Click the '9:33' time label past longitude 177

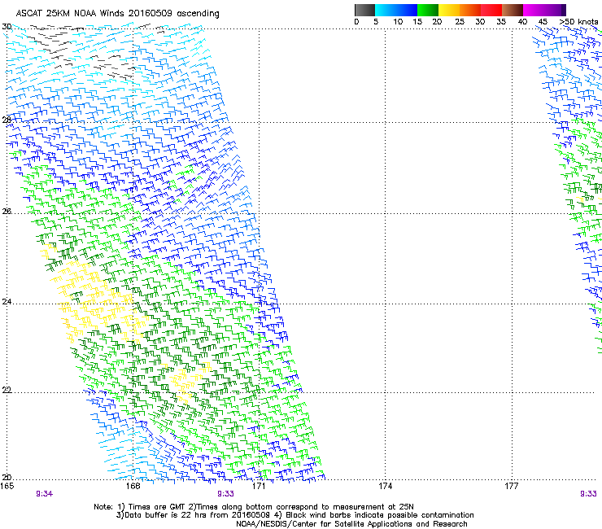point(588,494)
